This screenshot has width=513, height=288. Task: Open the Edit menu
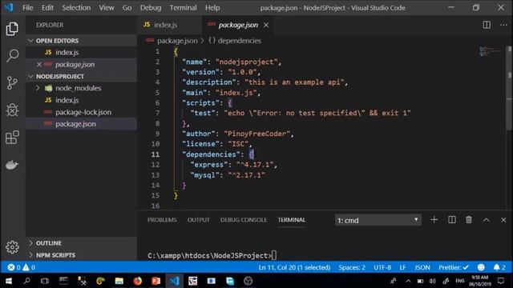point(47,7)
